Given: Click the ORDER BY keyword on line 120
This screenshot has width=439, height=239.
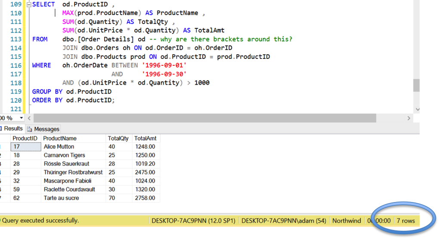Looking at the screenshot, I should tap(47, 100).
